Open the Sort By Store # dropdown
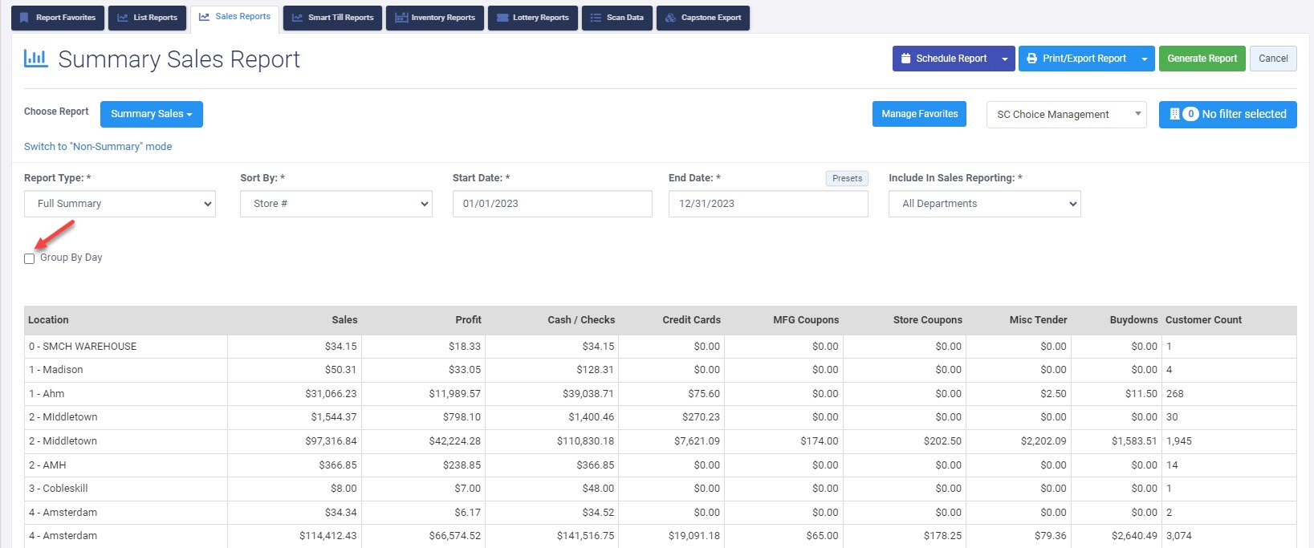Viewport: 1314px width, 548px height. 336,204
